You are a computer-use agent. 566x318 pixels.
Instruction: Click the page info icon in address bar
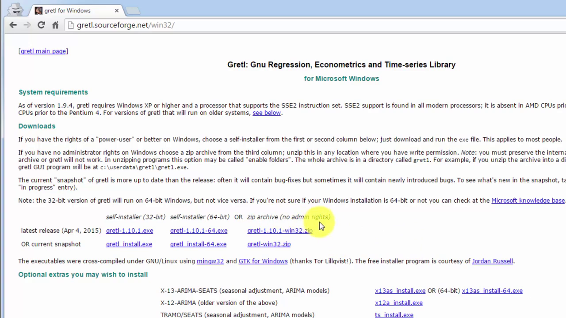pyautogui.click(x=70, y=25)
